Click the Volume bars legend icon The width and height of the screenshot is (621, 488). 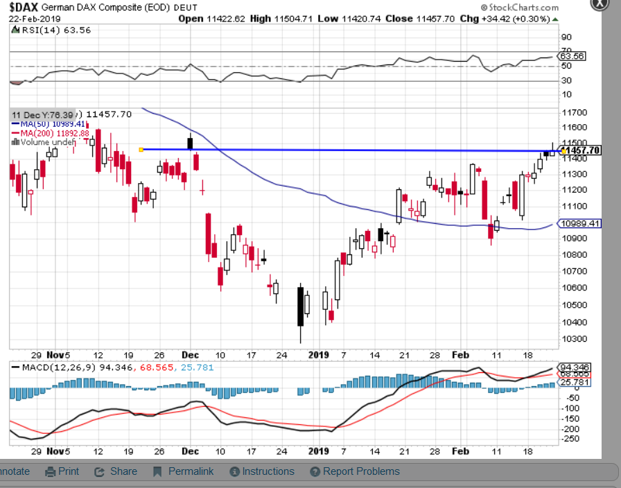point(15,142)
